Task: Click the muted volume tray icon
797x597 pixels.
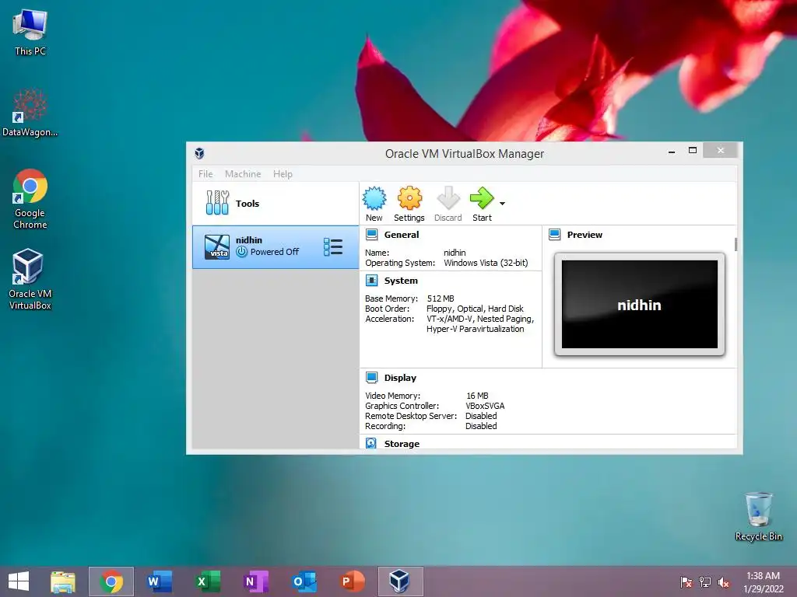Action: tap(724, 581)
